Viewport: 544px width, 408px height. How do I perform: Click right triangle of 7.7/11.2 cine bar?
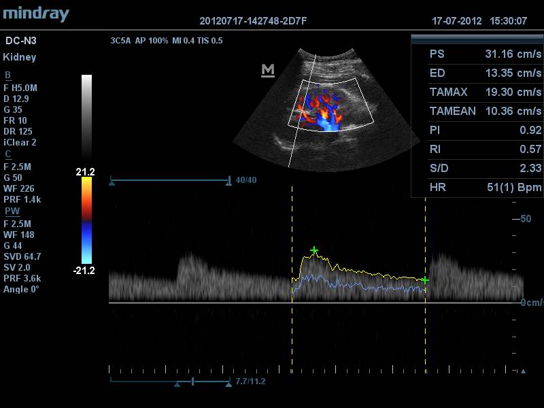(x=229, y=384)
